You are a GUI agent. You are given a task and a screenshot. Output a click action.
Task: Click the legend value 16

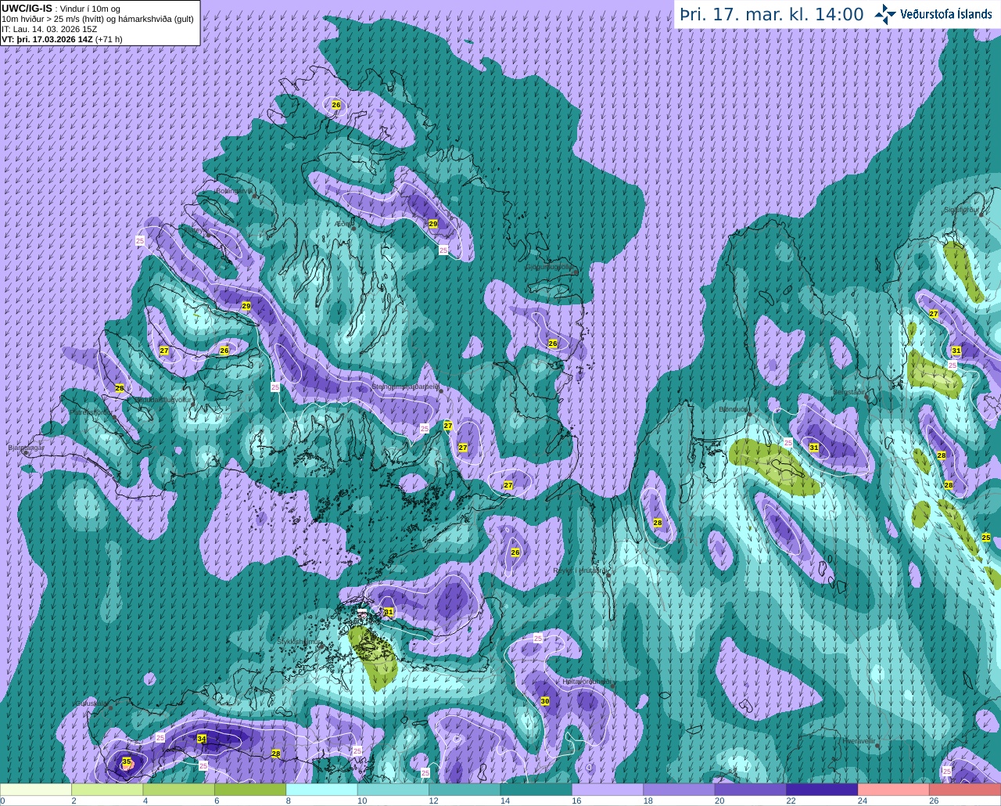(x=576, y=801)
